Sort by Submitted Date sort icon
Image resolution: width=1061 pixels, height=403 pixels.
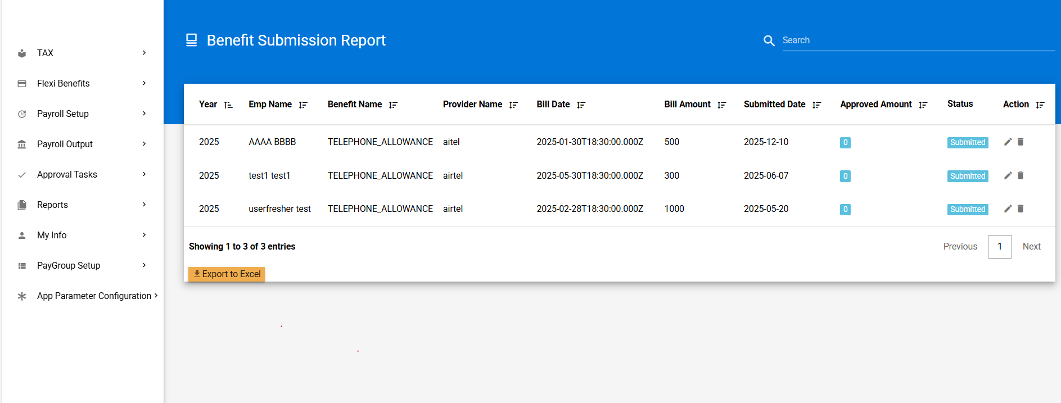point(817,105)
